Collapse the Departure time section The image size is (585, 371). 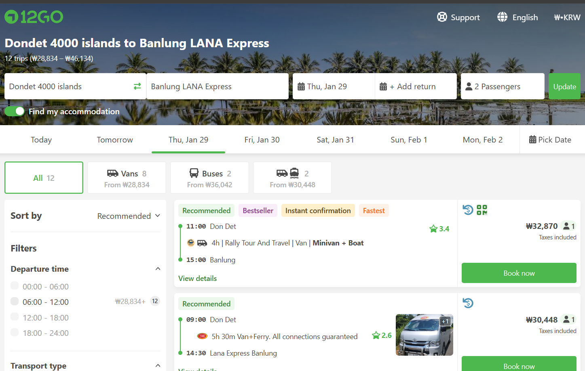coord(158,269)
